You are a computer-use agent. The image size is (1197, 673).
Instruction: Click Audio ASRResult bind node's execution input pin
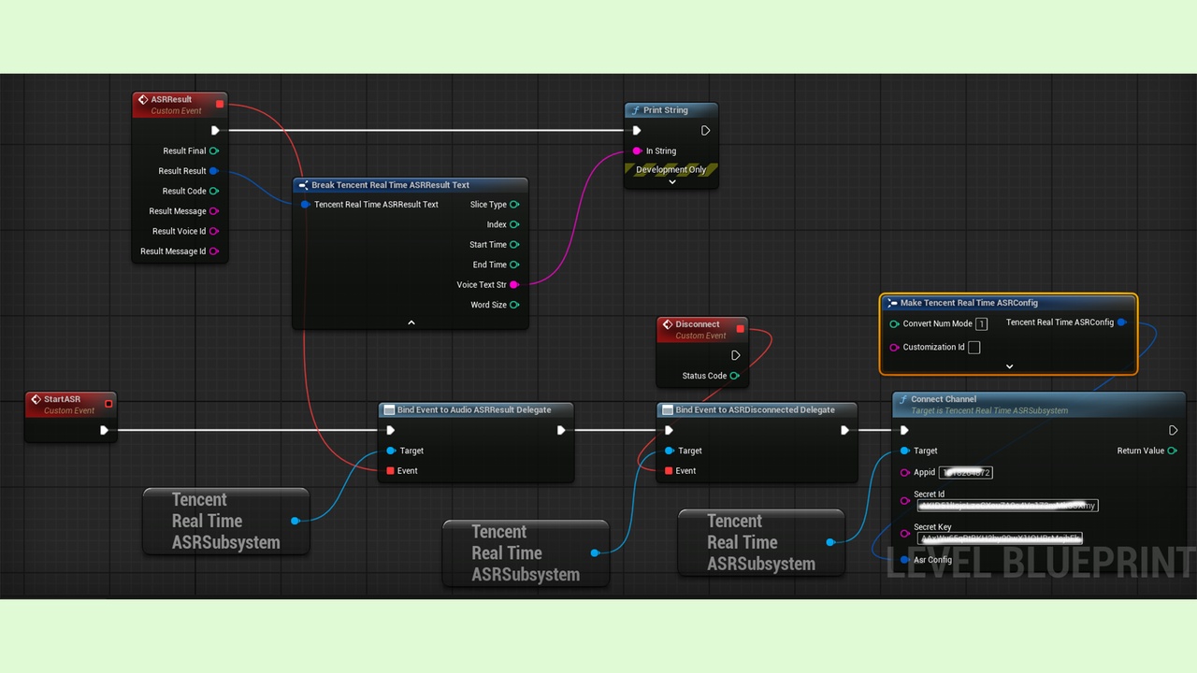coord(390,430)
